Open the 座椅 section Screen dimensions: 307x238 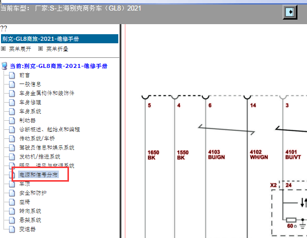(25, 202)
